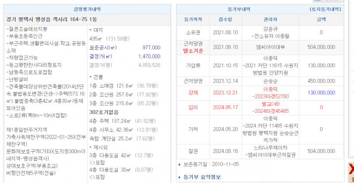This screenshot has width=354, height=183.
Task: Click the red 강제 registry entry
Action: pos(192,93)
